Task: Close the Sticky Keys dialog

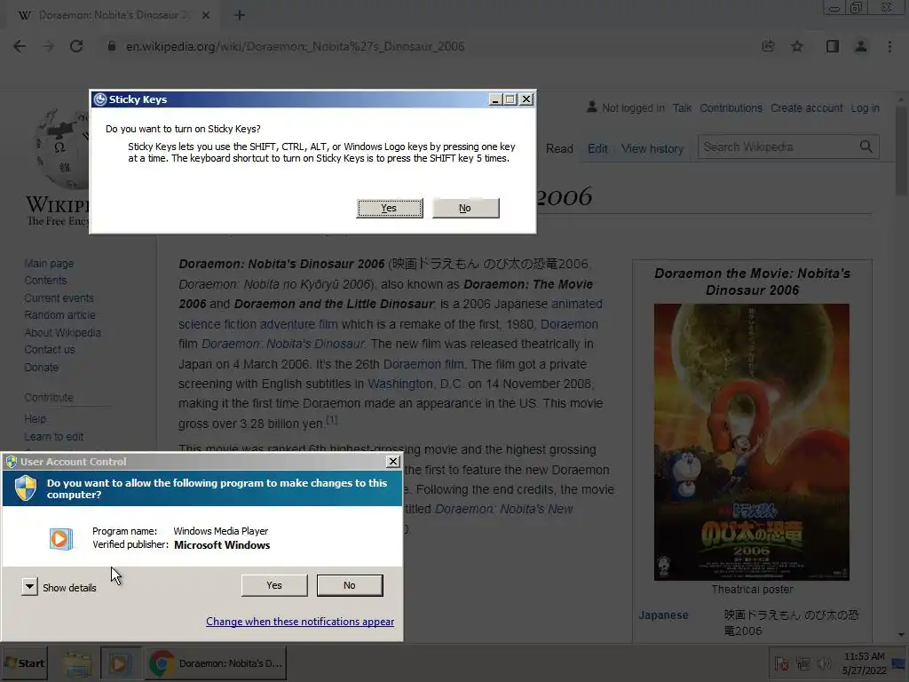Action: (x=526, y=99)
